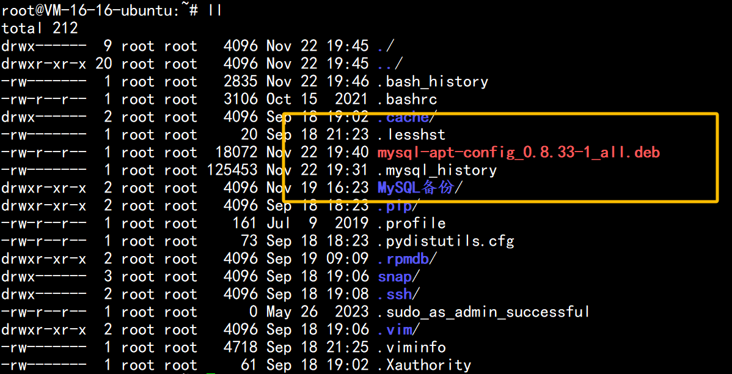Click the 61 size of .Xauthority

[x=249, y=365]
